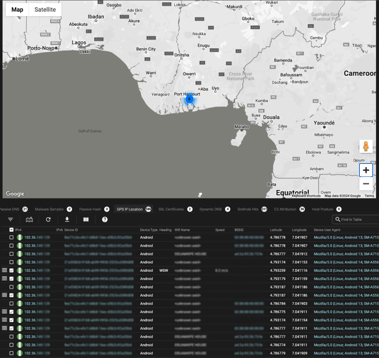This screenshot has width=379, height=358.
Task: Open the row menu for the WSW heading row
Action: point(5,270)
